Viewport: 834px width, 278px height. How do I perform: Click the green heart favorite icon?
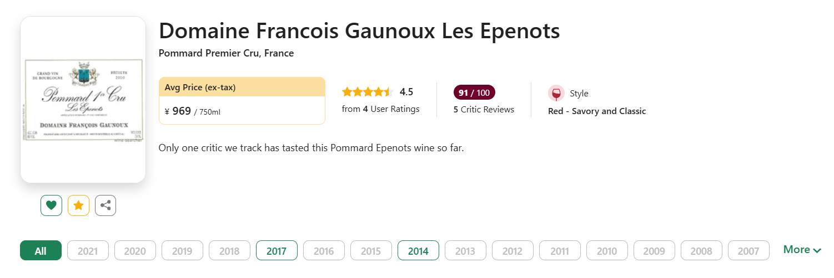tap(51, 205)
